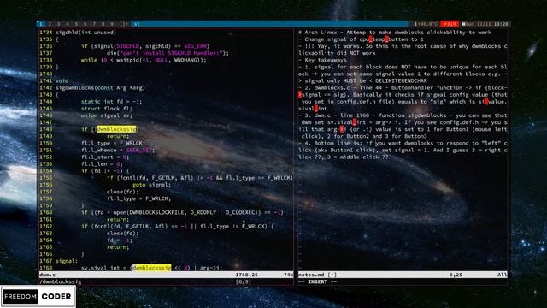This screenshot has width=547, height=308.
Task: Click '/dwmblockssig' search command line
Action: (x=61, y=281)
